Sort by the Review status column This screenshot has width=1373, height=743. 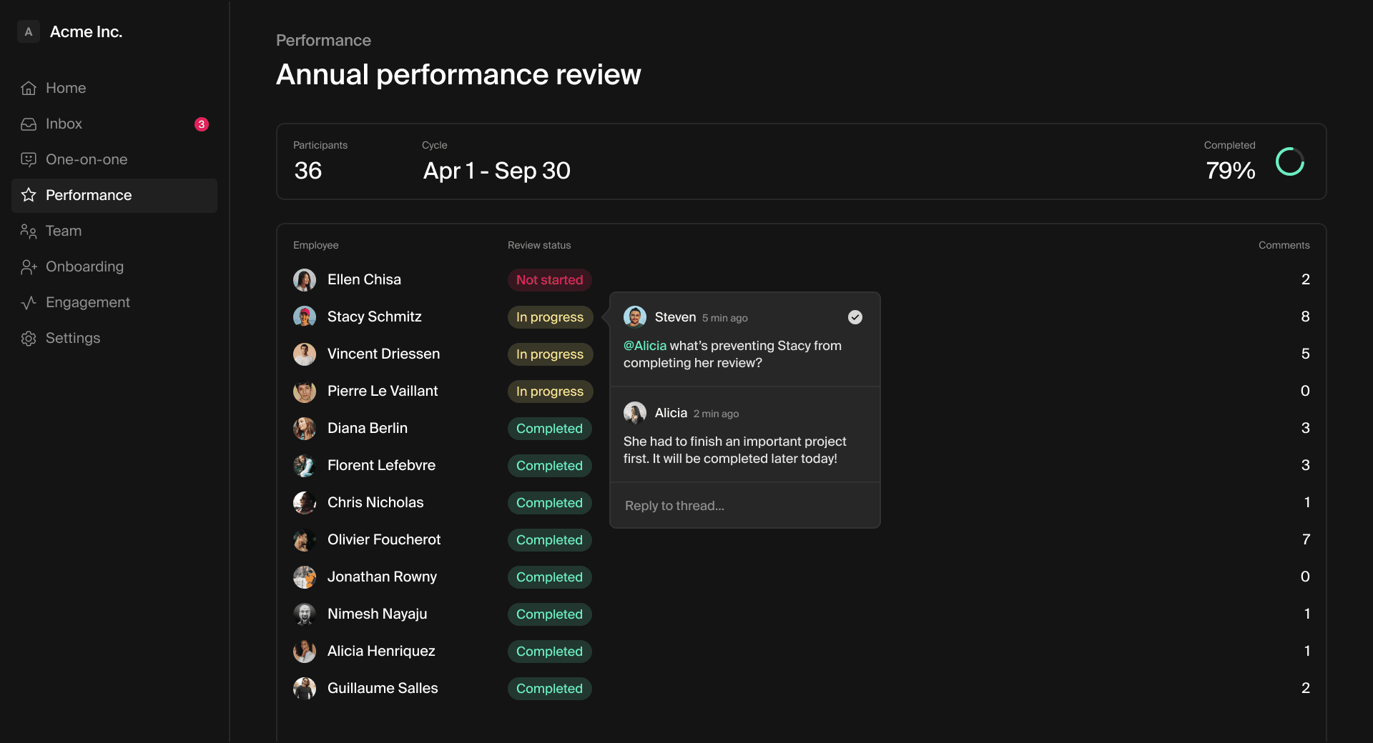pos(538,245)
